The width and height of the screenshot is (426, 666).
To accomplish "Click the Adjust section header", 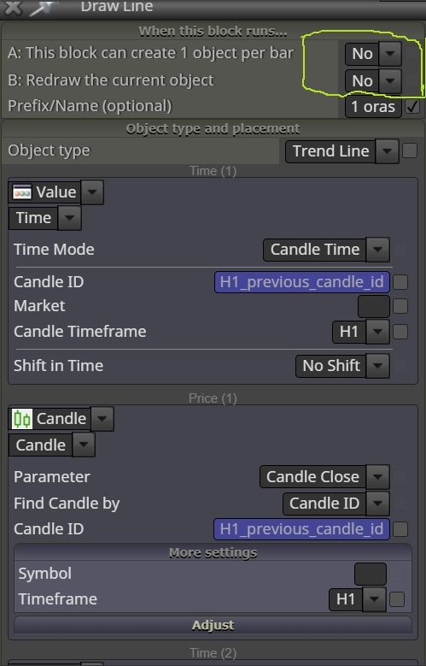I will click(x=213, y=625).
